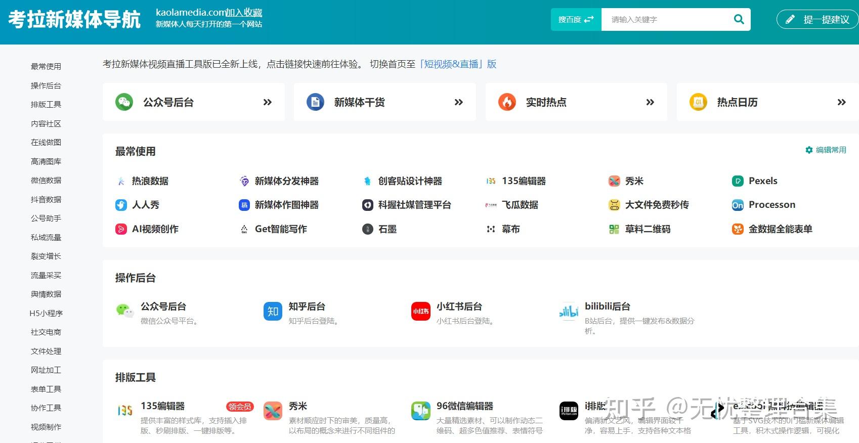Click the WeChat icon on 公众号后台 card
Screen dimensions: 859x443
click(x=124, y=102)
